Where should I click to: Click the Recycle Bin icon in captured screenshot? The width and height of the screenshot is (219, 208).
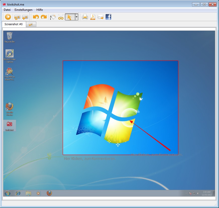click(10, 37)
